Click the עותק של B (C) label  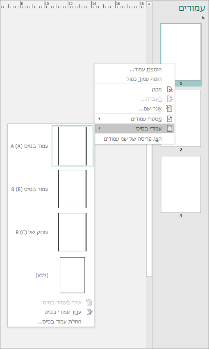(x=32, y=233)
